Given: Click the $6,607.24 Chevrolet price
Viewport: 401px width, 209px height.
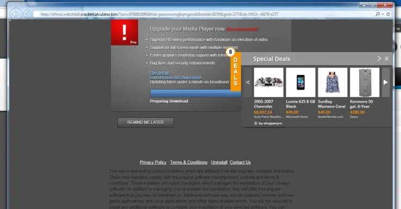Looking at the screenshot, I should coord(263,112).
